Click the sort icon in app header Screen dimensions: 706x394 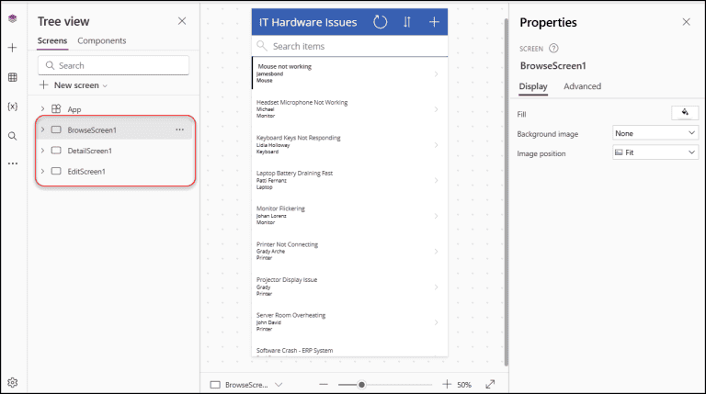tap(407, 22)
